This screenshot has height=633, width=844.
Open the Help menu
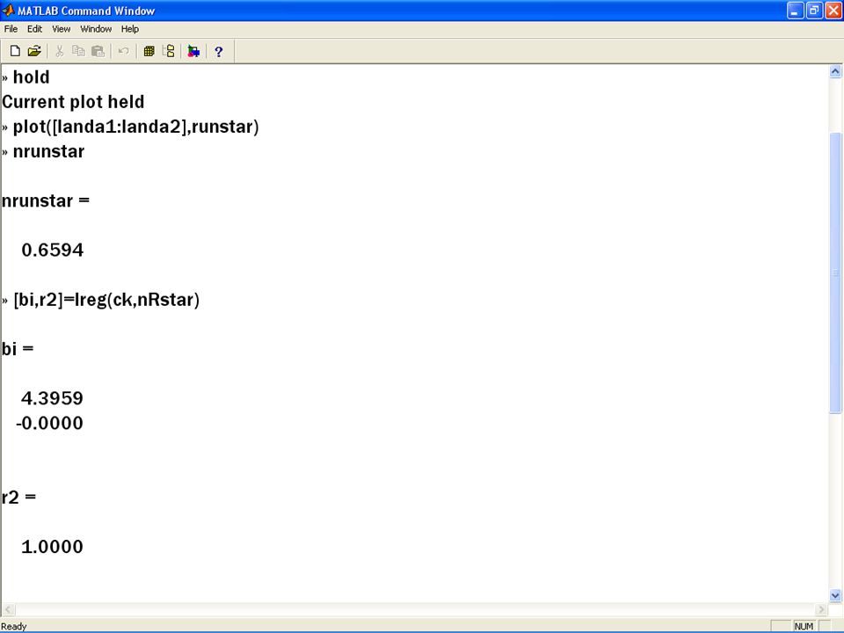[130, 29]
